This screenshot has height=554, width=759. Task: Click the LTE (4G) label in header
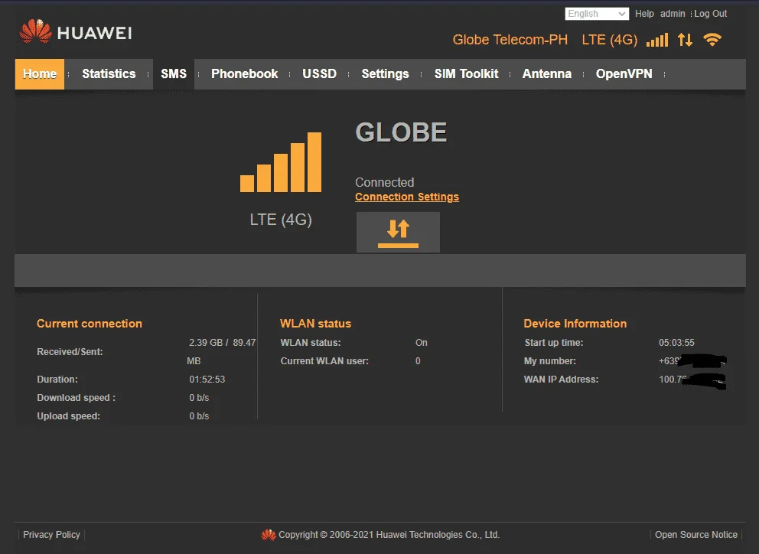(610, 40)
